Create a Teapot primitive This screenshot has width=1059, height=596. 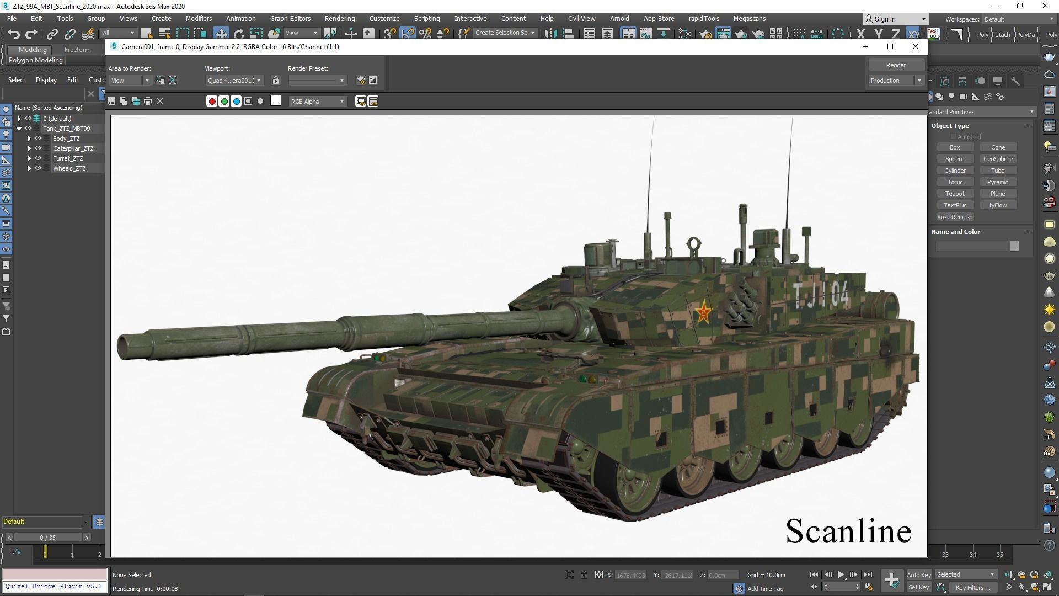pos(954,194)
